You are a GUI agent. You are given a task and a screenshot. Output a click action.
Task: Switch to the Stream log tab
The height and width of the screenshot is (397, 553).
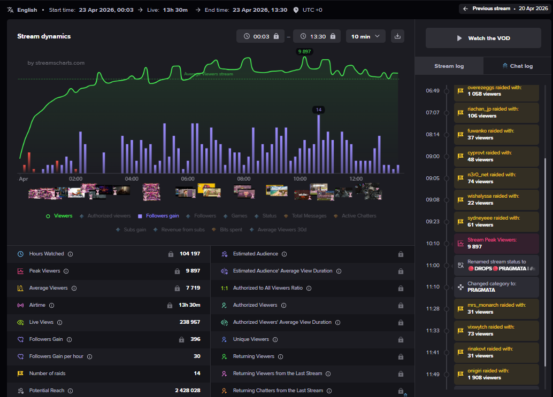click(x=449, y=66)
